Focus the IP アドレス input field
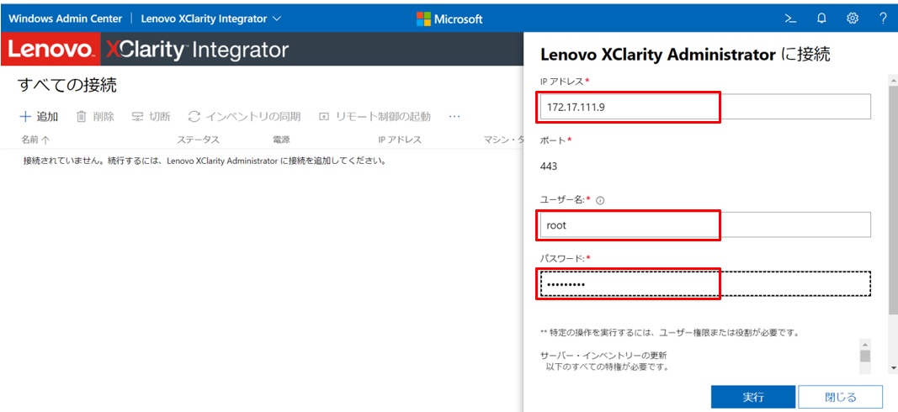898x412 pixels. [705, 107]
